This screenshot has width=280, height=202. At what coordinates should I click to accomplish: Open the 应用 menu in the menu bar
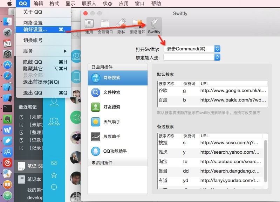tap(124, 4)
